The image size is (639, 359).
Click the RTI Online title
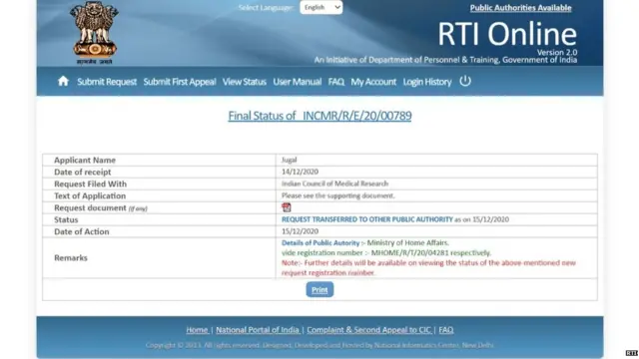pos(507,34)
